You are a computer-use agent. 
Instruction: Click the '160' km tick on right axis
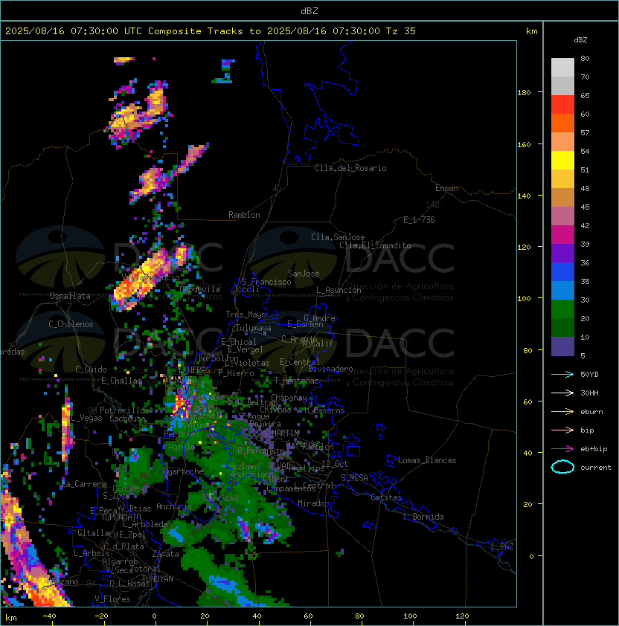(524, 144)
